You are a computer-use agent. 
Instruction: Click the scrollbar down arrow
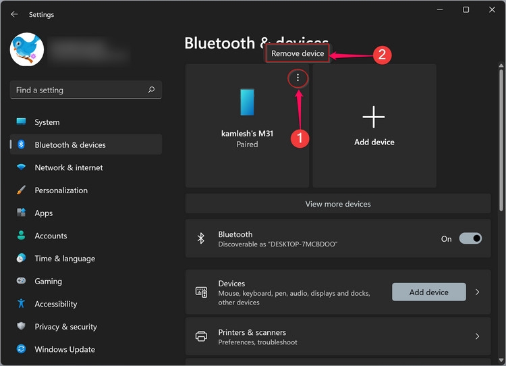pyautogui.click(x=501, y=359)
